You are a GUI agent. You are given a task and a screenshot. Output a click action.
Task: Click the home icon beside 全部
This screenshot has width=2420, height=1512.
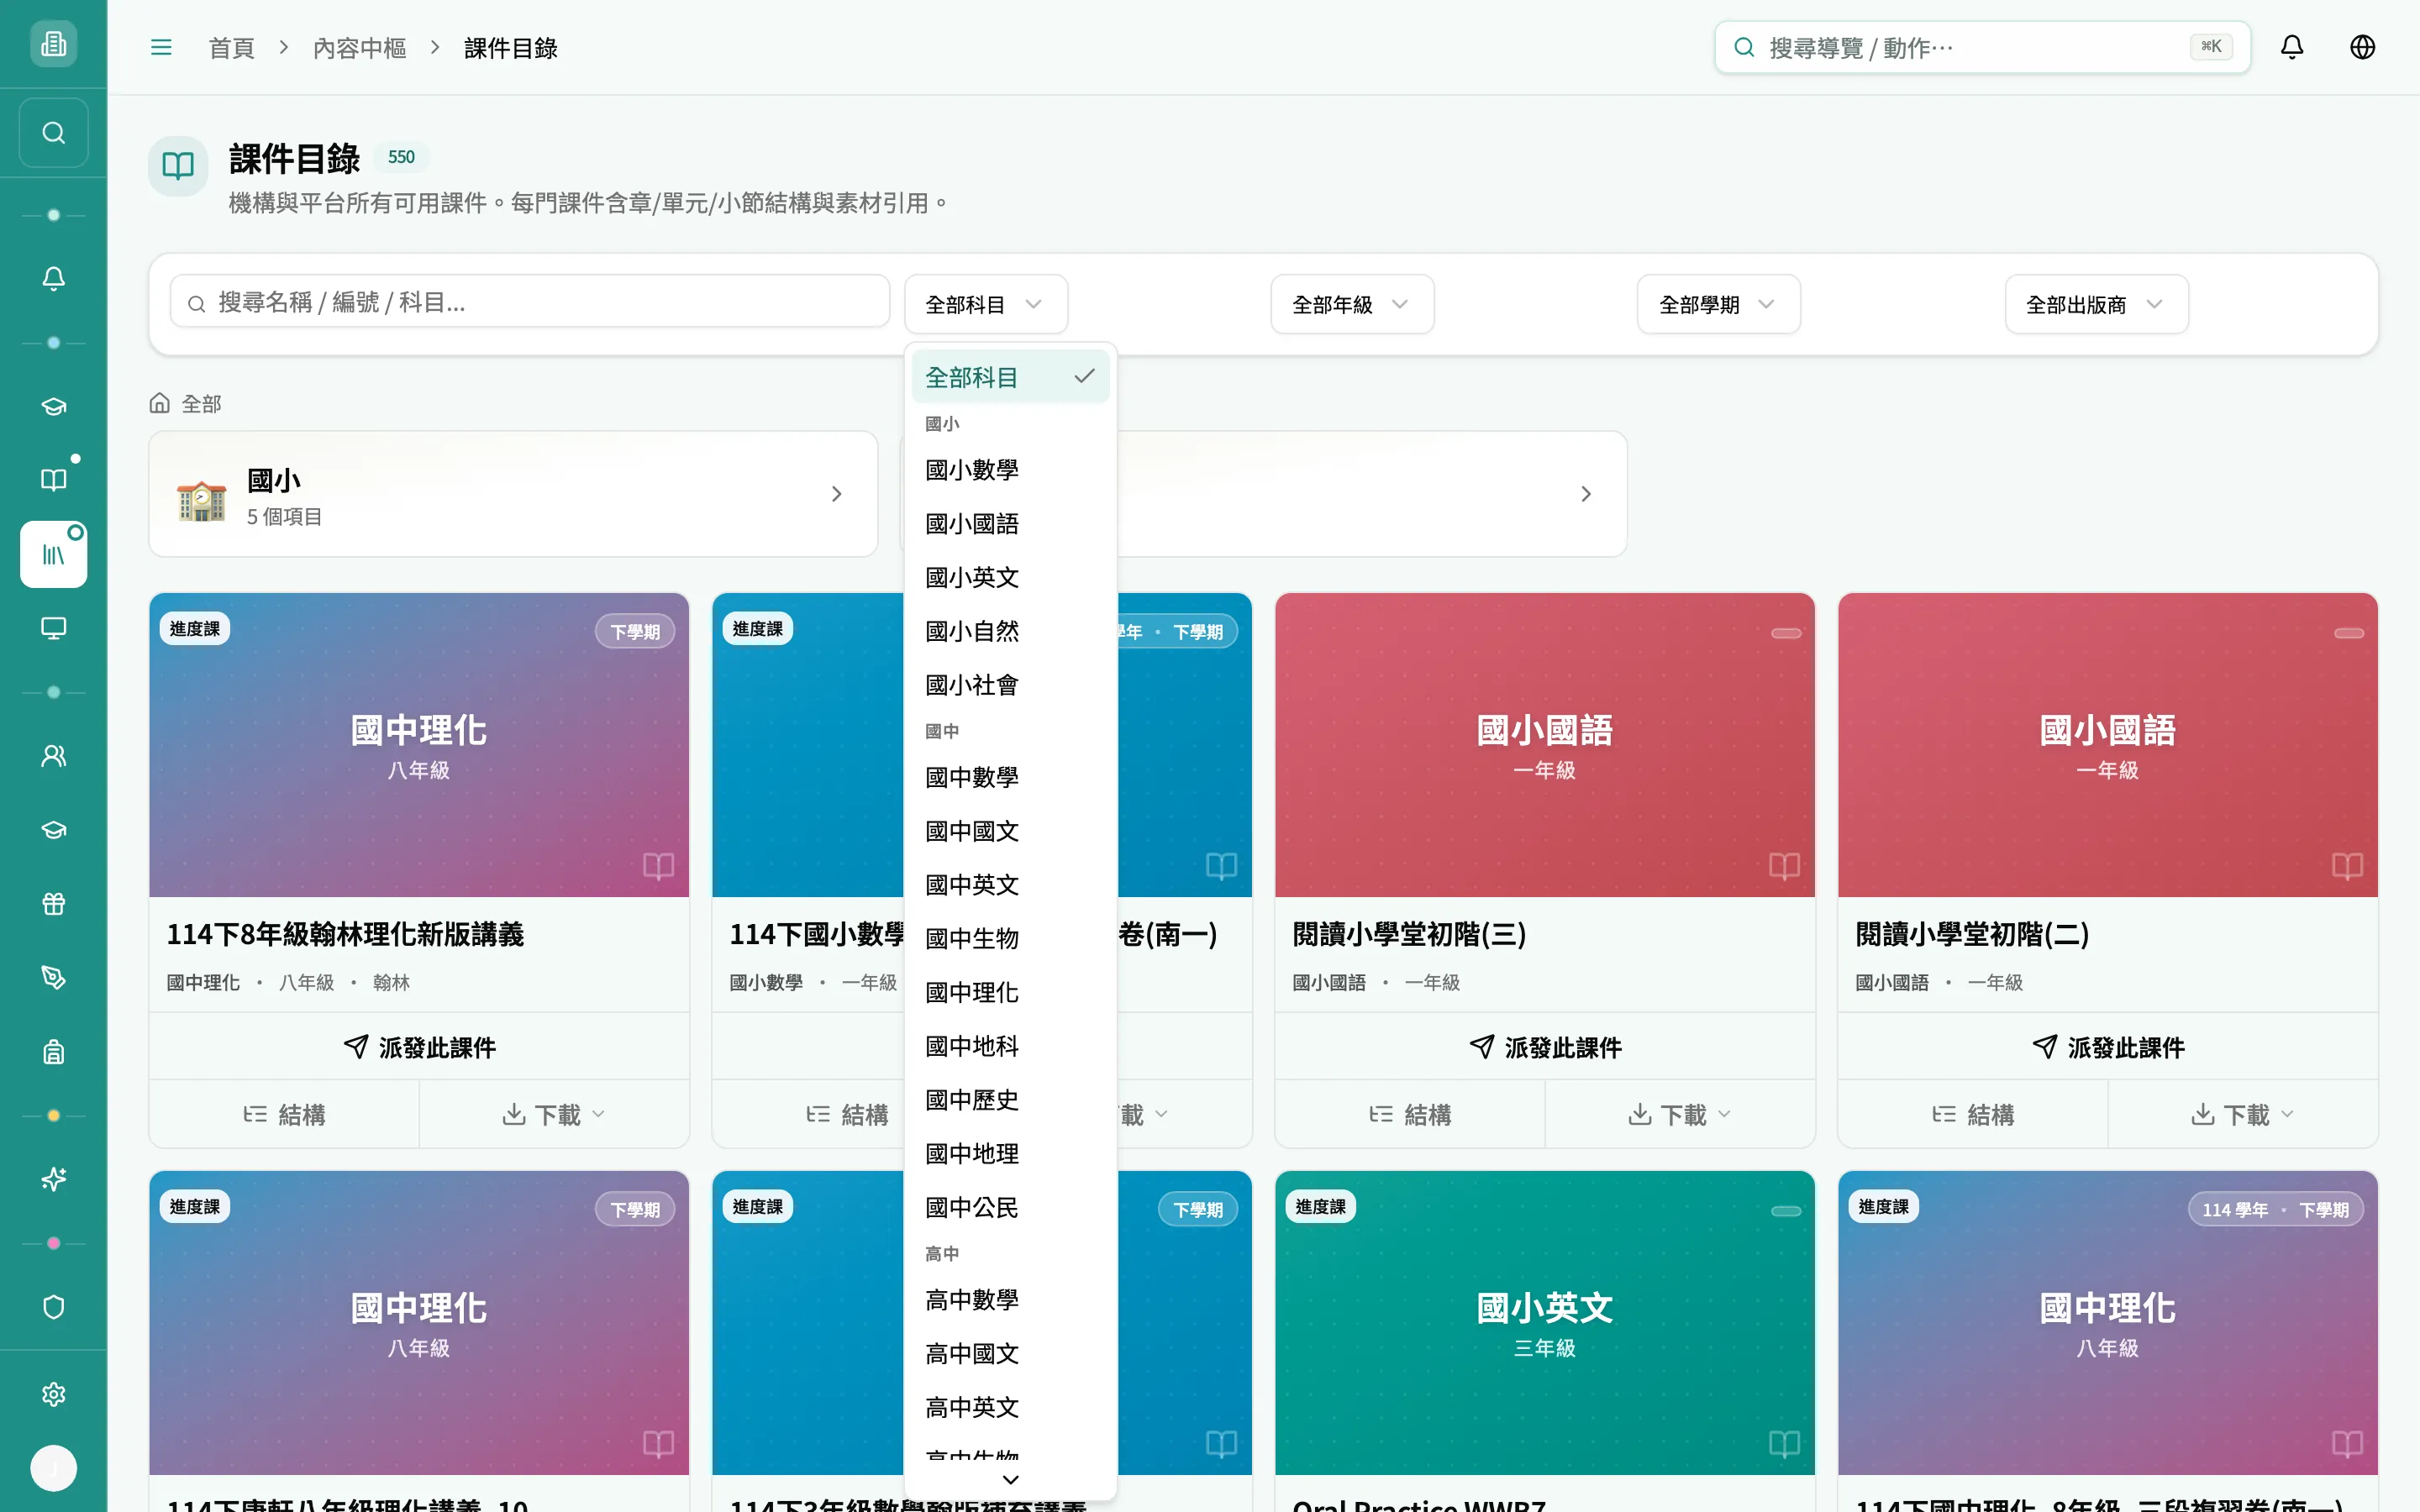160,403
